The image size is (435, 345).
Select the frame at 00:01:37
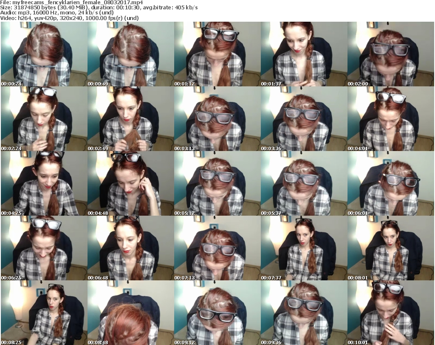pos(304,54)
